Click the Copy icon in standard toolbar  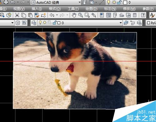[x=24, y=15]
